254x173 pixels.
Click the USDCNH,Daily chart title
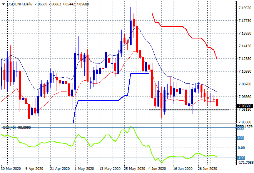point(20,4)
